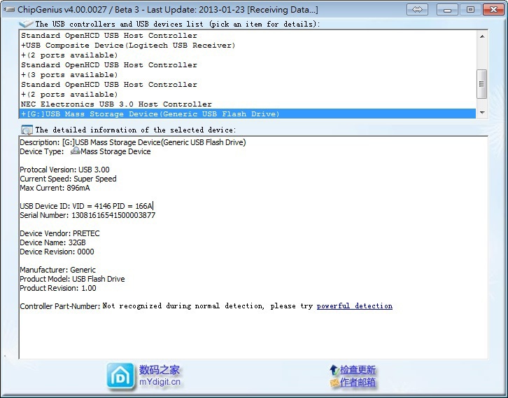Close the ChipGenius window
The image size is (508, 398).
tap(493, 10)
